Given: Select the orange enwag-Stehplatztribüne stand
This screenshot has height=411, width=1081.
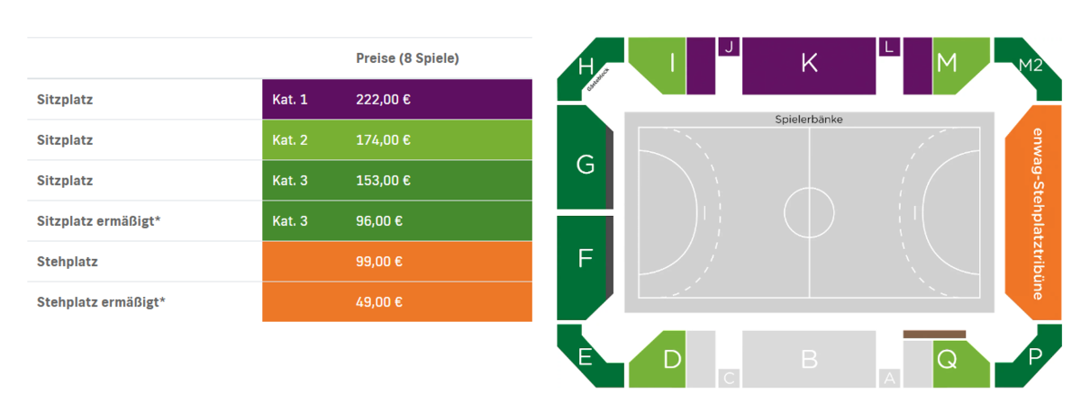Looking at the screenshot, I should (x=1033, y=213).
